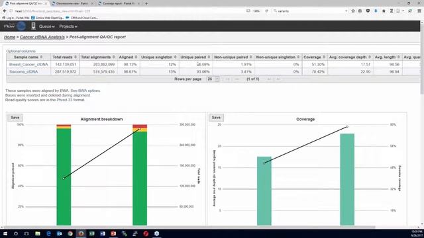The width and height of the screenshot is (424, 238).
Task: Open PowerPoint from the taskbar
Action: tap(113, 233)
